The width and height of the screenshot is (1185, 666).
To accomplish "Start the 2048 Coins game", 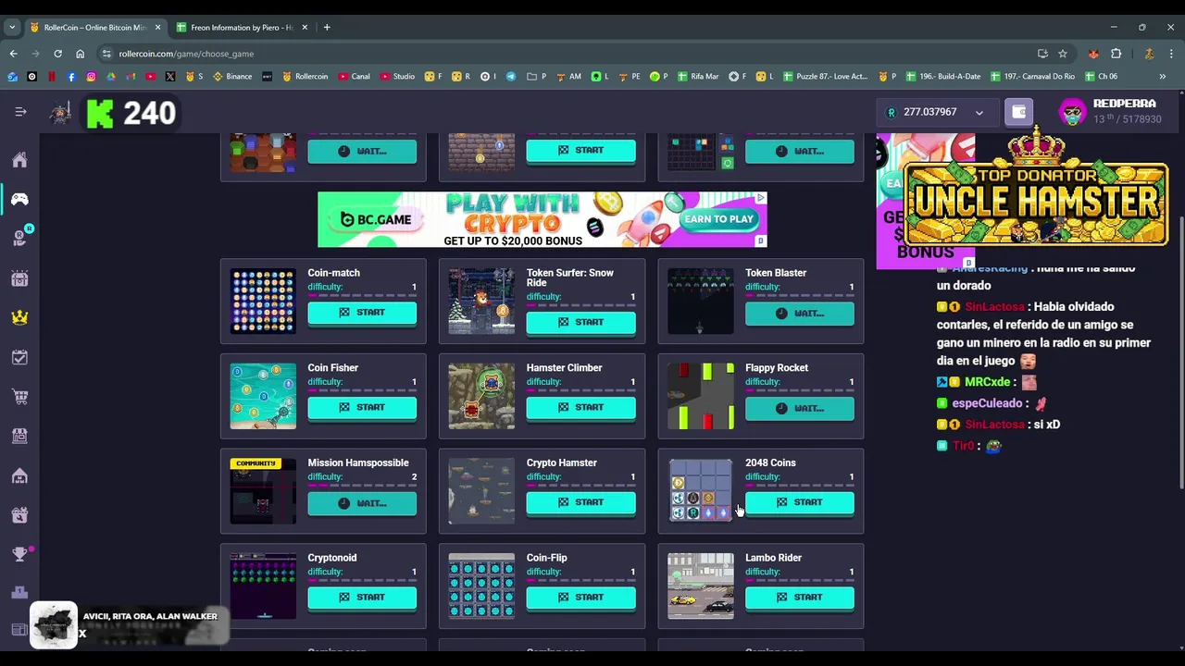I will [800, 502].
